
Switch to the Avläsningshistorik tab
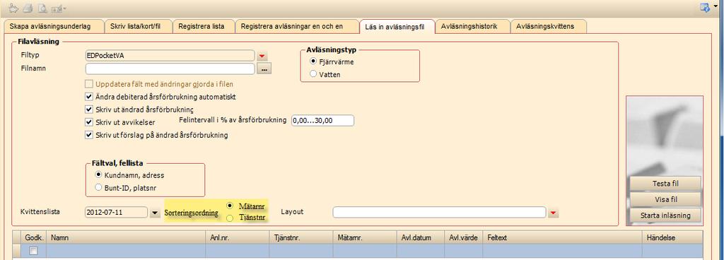point(472,27)
